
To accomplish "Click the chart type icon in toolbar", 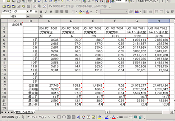I will point(137,12).
